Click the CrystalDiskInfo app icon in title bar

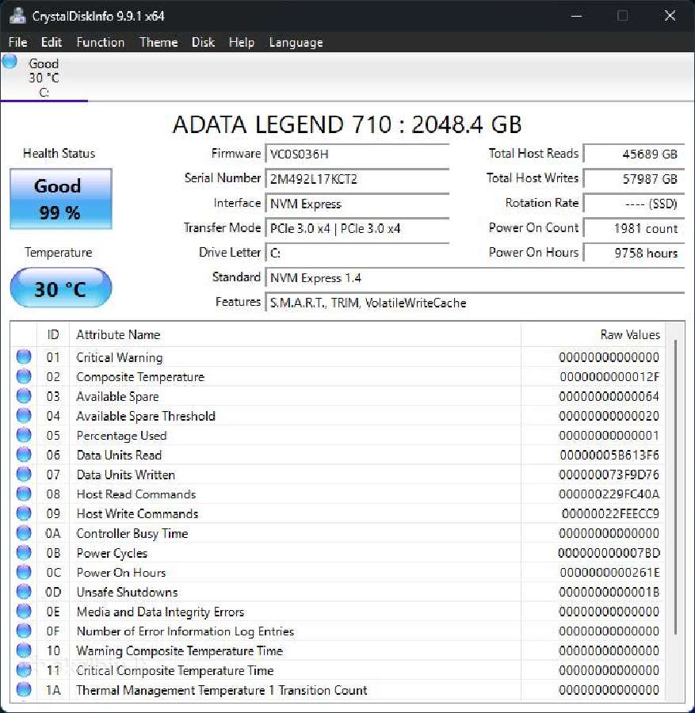[x=17, y=16]
